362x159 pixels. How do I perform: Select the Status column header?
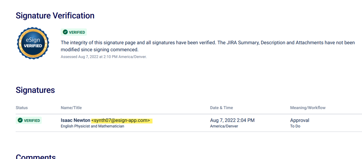click(22, 108)
